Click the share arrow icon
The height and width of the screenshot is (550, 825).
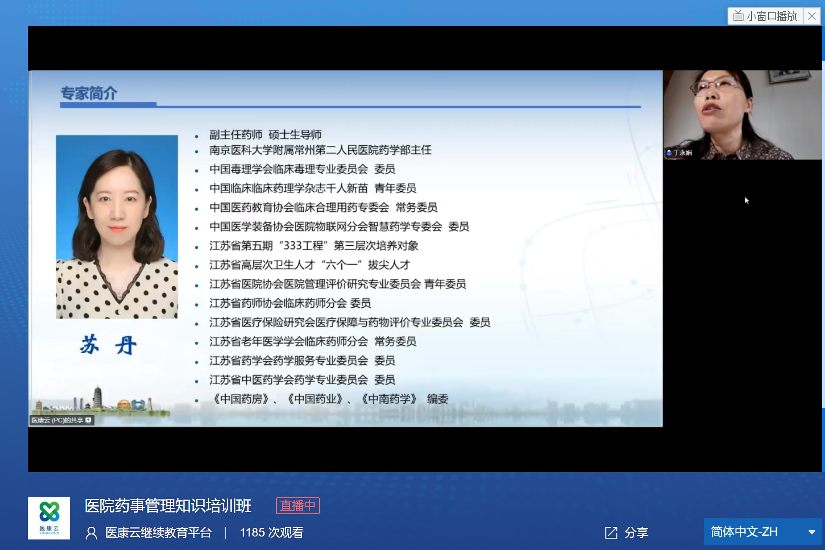611,532
